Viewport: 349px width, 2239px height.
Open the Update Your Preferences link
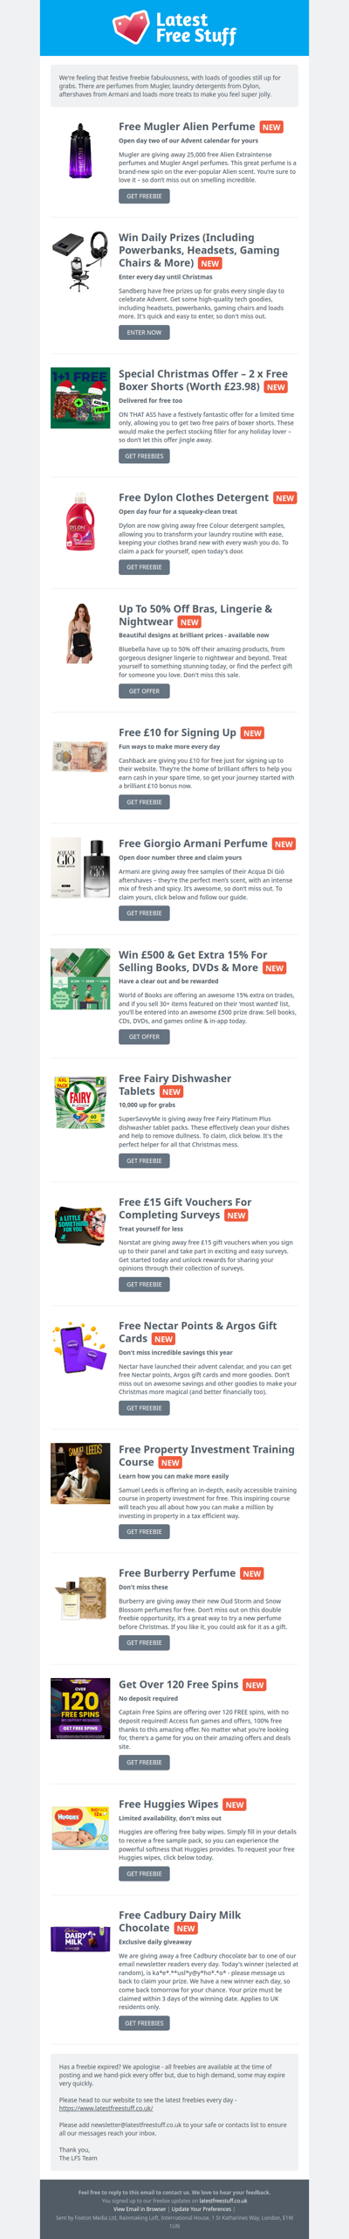(202, 2209)
